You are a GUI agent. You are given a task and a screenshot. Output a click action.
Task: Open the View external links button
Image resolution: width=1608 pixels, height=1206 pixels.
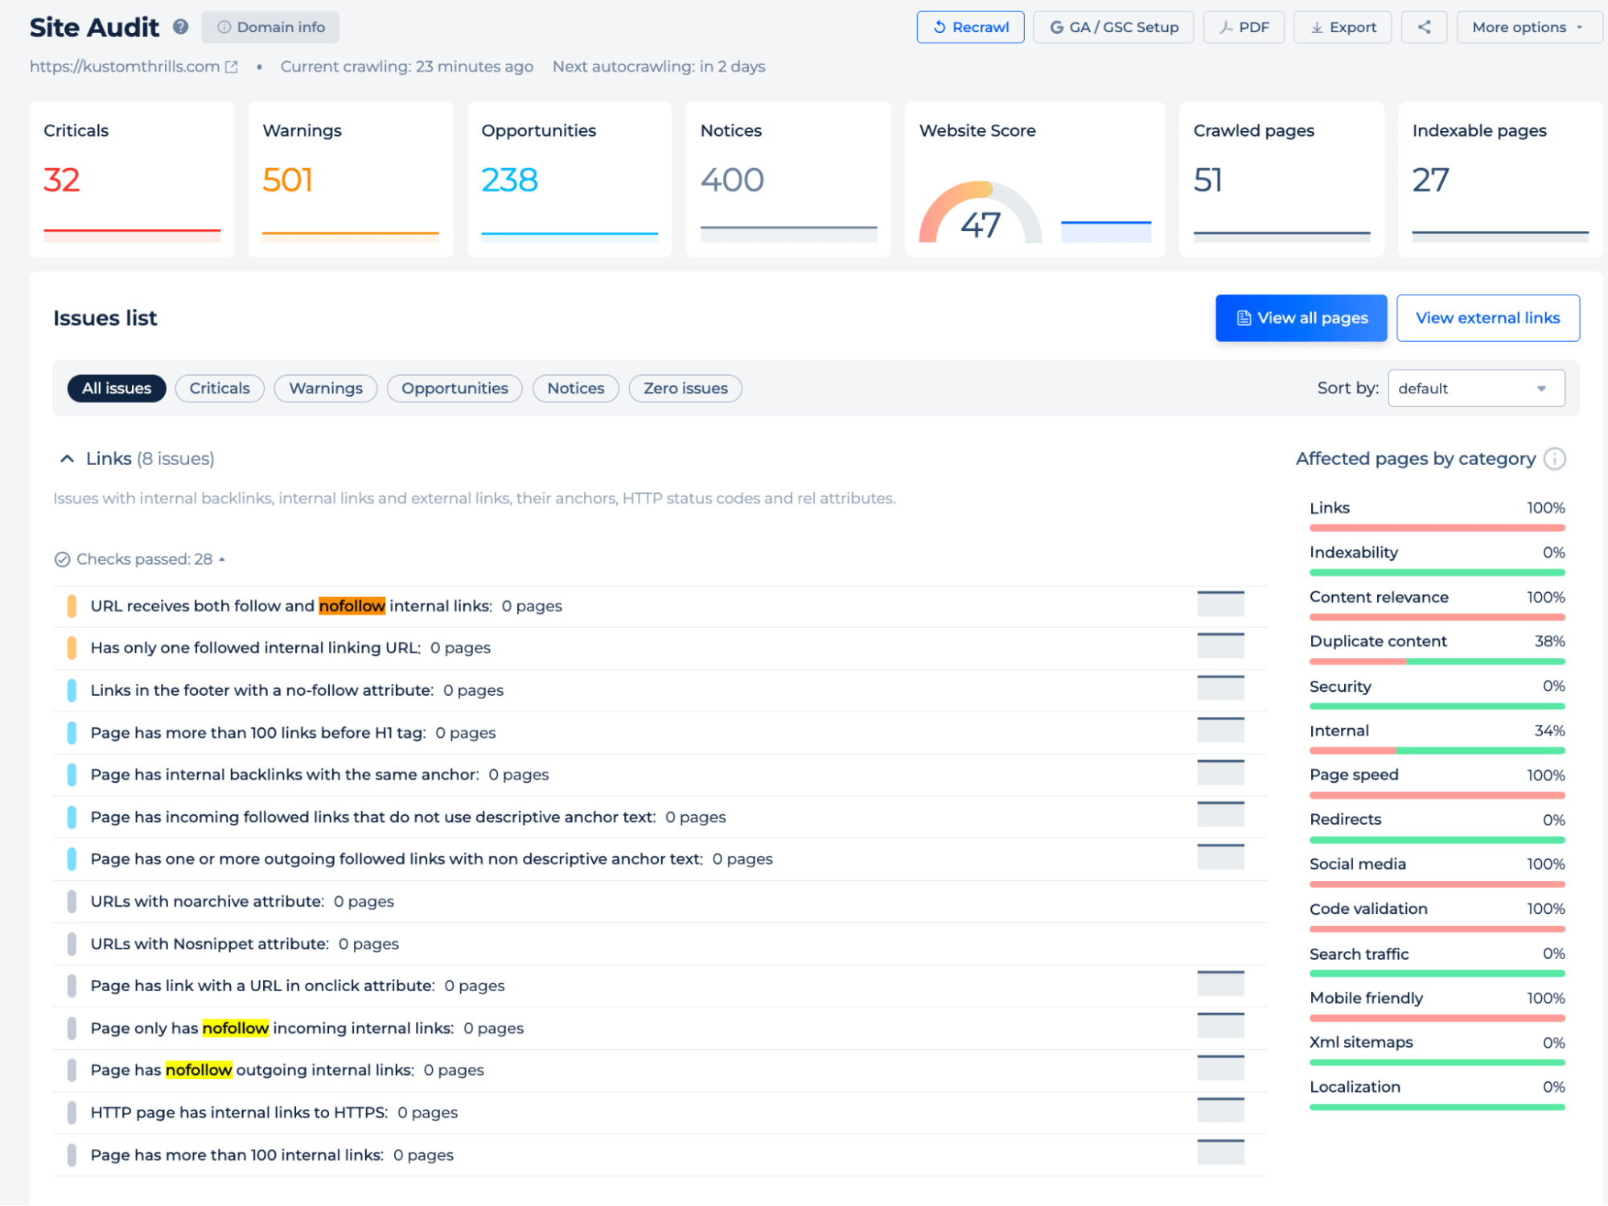click(1487, 318)
